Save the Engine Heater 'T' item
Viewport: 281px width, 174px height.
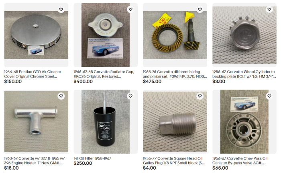tap(61, 96)
